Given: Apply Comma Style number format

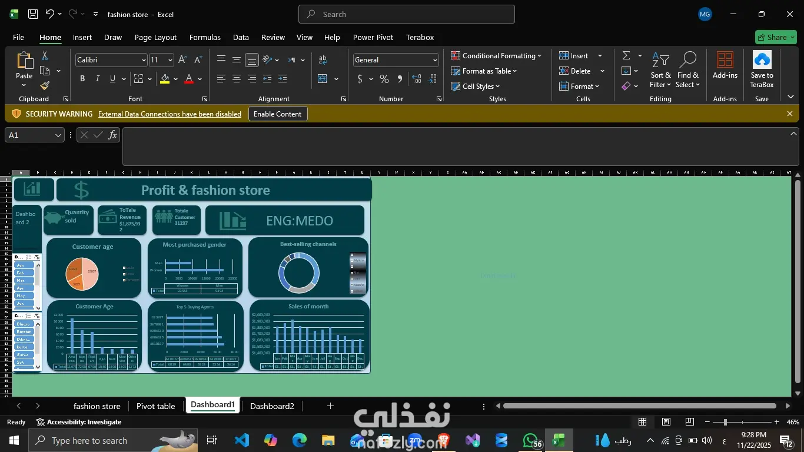Looking at the screenshot, I should tap(400, 79).
